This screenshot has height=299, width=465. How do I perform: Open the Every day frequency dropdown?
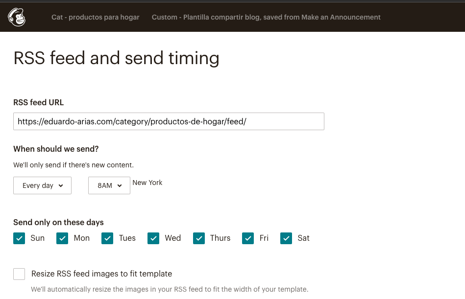[42, 185]
